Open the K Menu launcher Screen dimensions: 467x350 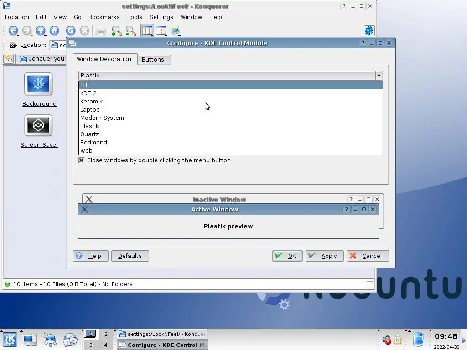10,339
